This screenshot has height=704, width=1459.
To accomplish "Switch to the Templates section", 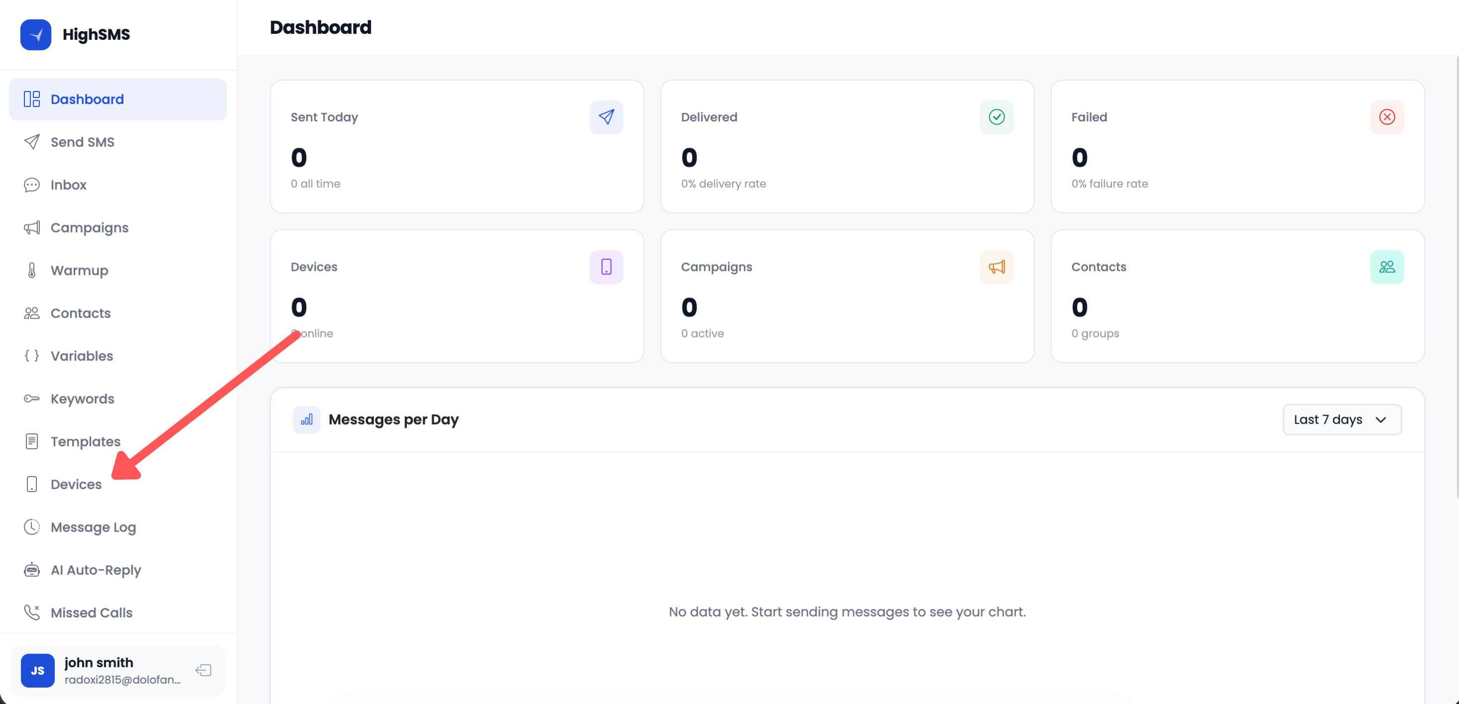I will tap(85, 441).
